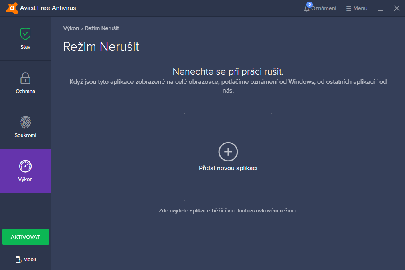Screen dimensions: 405x270
Task: Close the Avast Free Antivirus window
Action: click(x=397, y=8)
